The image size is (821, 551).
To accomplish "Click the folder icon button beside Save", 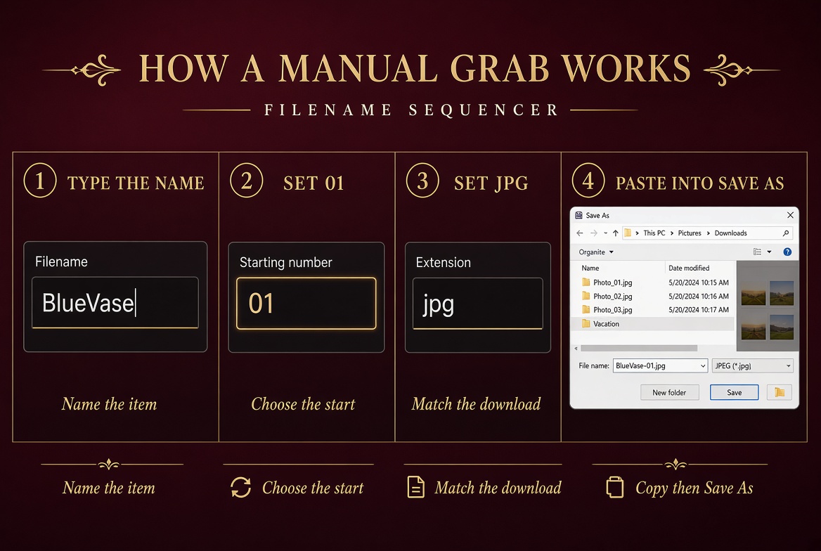I will tap(779, 392).
